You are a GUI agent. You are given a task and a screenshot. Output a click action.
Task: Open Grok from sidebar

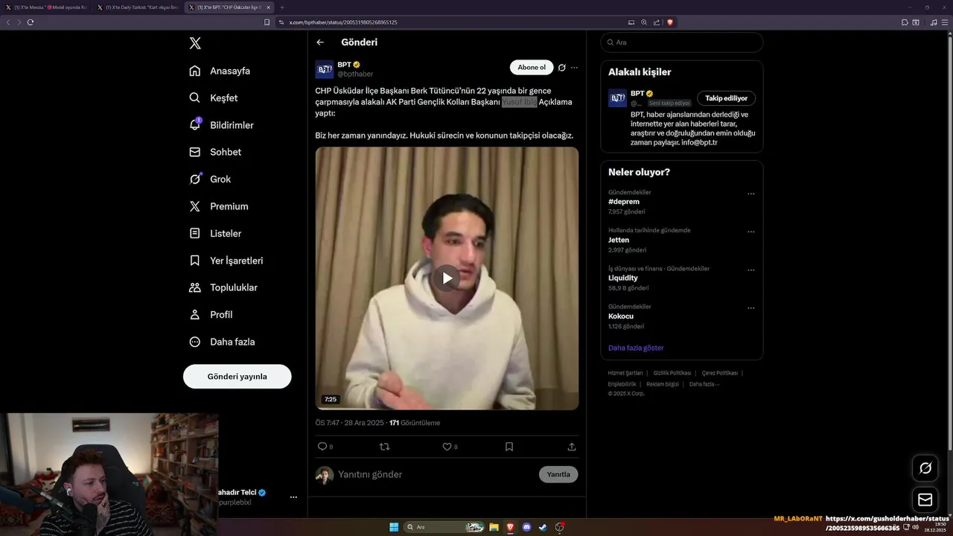(210, 179)
